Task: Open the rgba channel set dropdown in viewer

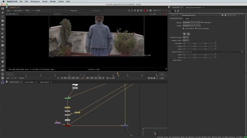Action: 9,10
